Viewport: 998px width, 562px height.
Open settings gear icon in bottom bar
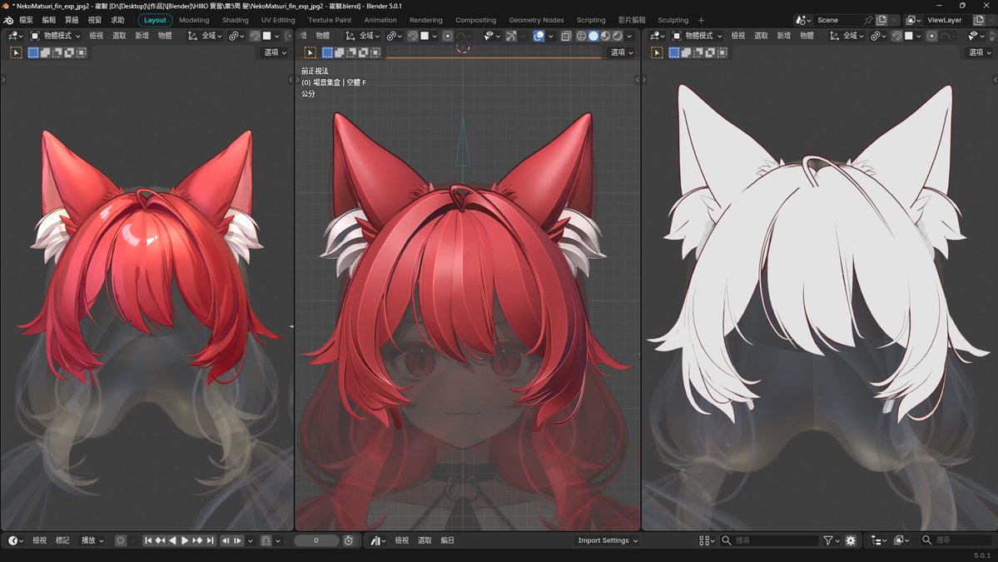[851, 540]
